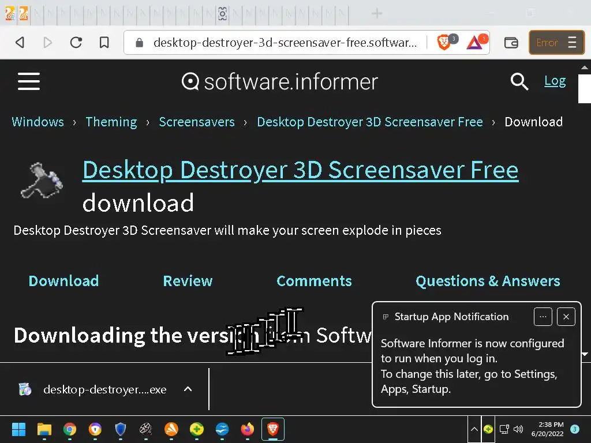This screenshot has width=591, height=443.
Task: Open the Brave Shields lion icon
Action: point(444,42)
